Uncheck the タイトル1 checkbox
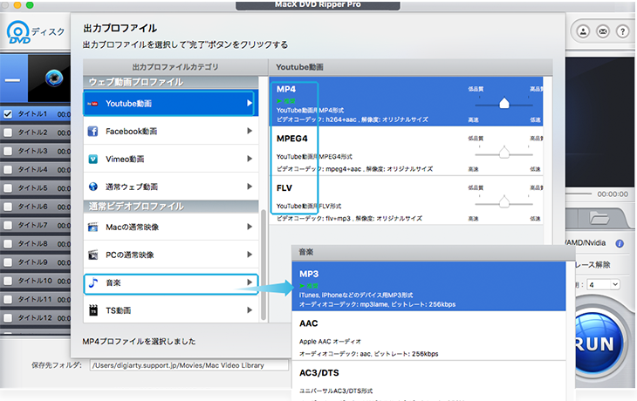Image resolution: width=637 pixels, height=401 pixels. (8, 114)
